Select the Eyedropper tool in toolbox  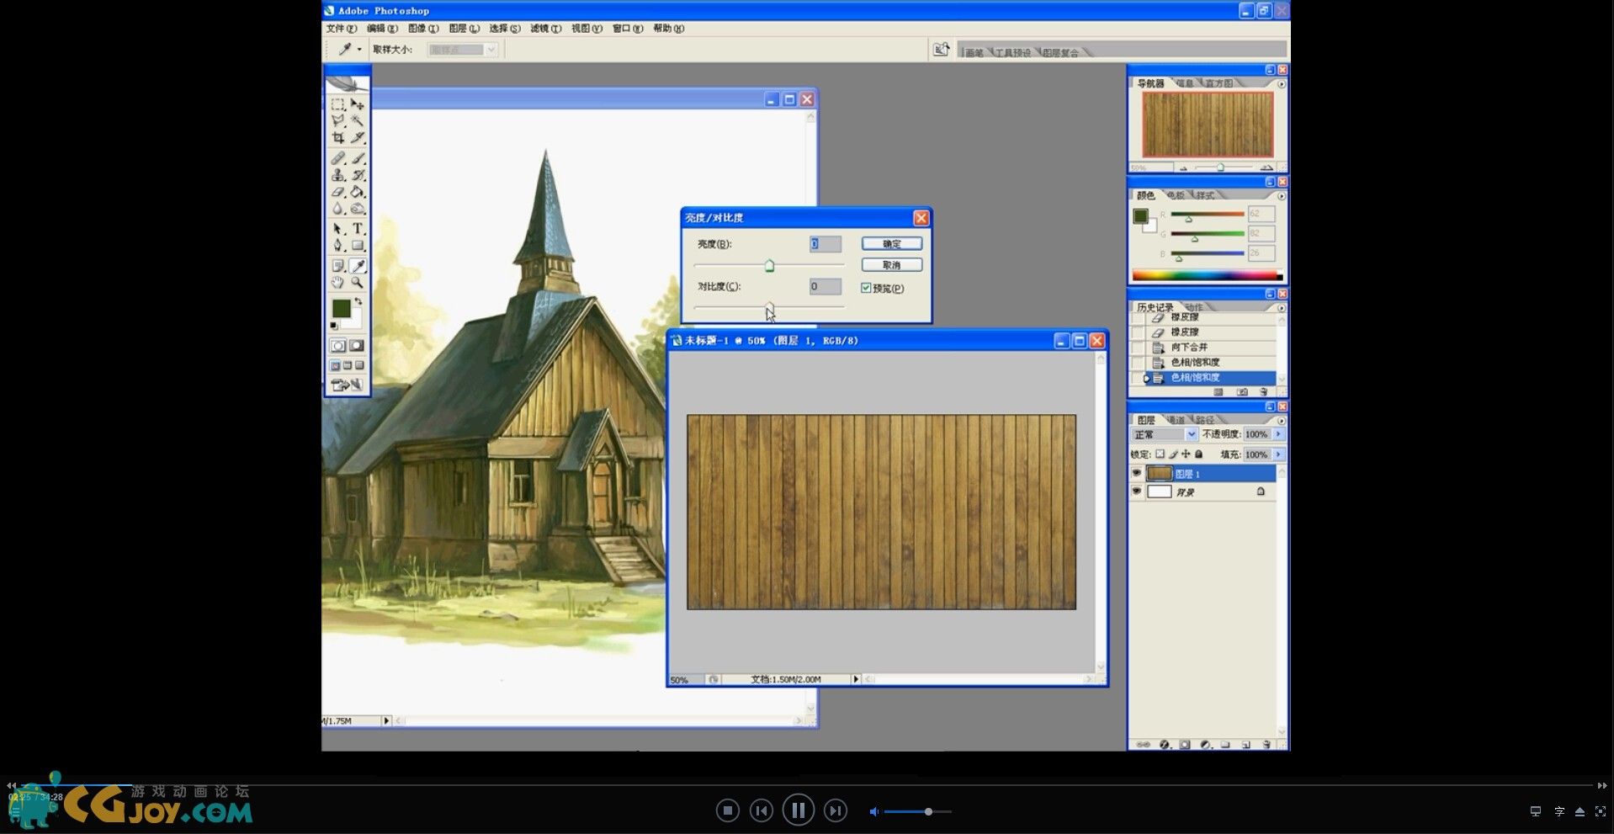pos(358,266)
